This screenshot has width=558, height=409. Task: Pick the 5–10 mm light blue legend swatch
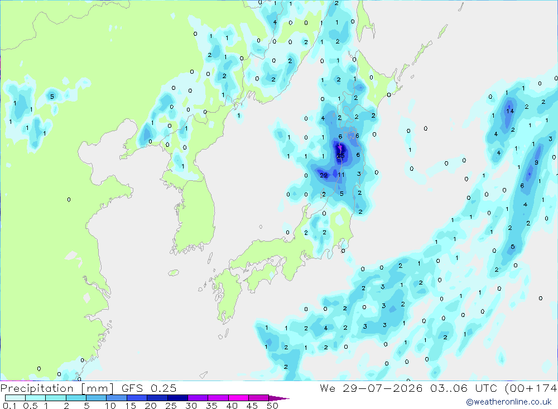click(96, 398)
